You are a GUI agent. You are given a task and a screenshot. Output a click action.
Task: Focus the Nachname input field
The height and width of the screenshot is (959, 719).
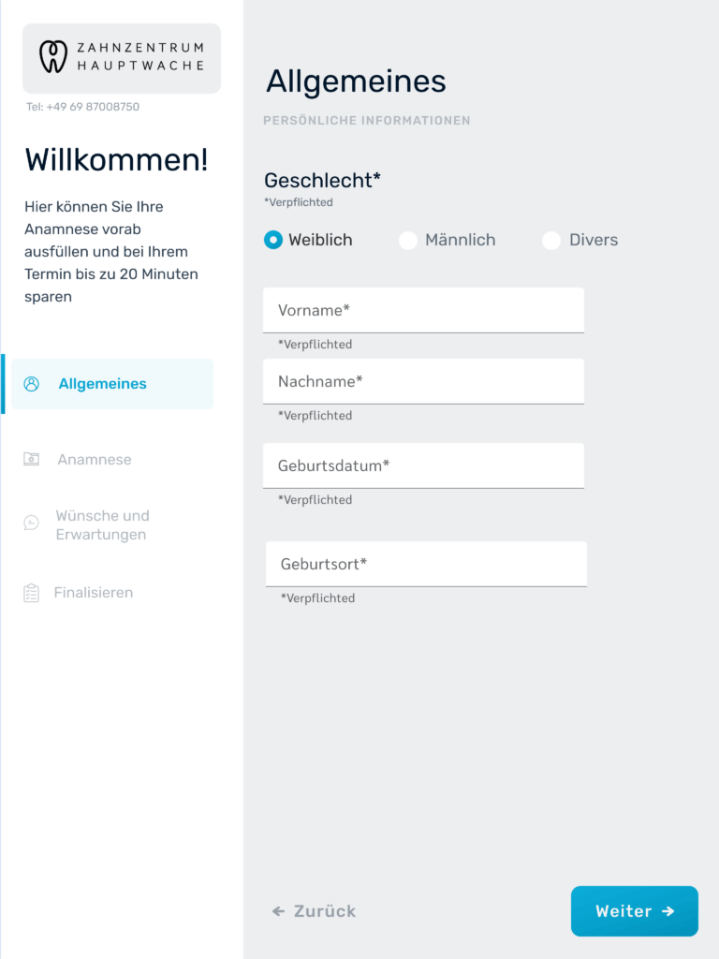click(423, 381)
